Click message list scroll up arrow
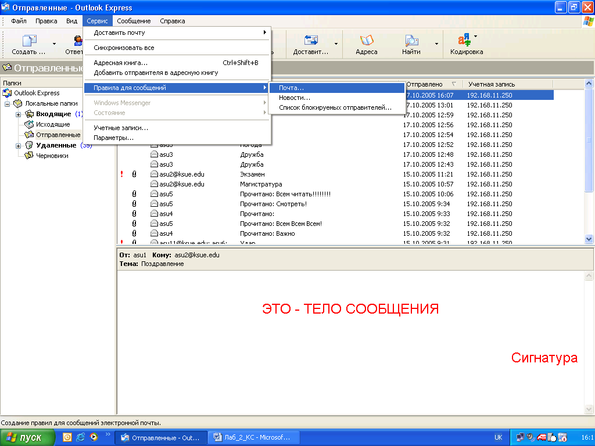 589,84
